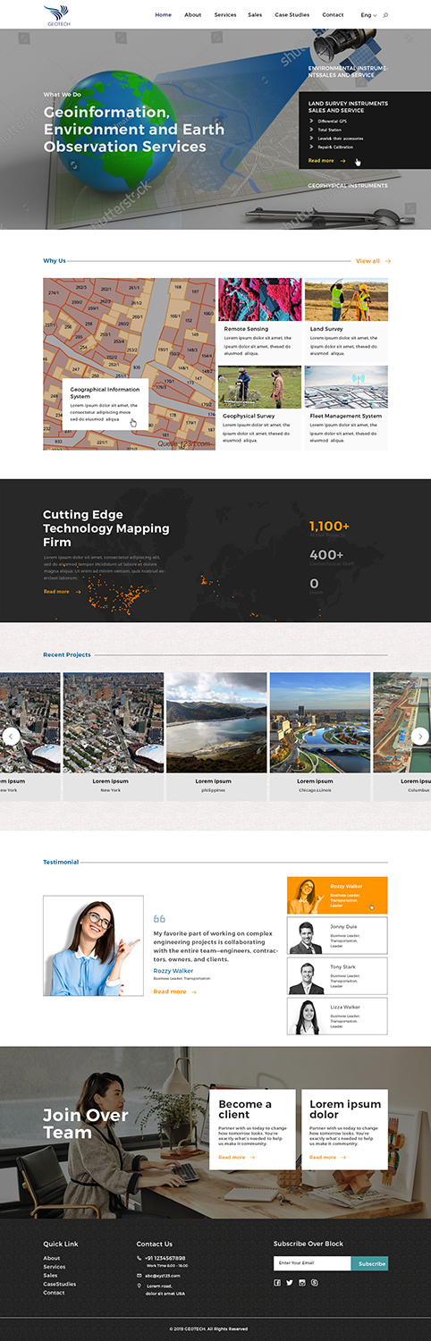Open the Eng language dropdown
This screenshot has height=1341, width=431.
coord(368,15)
